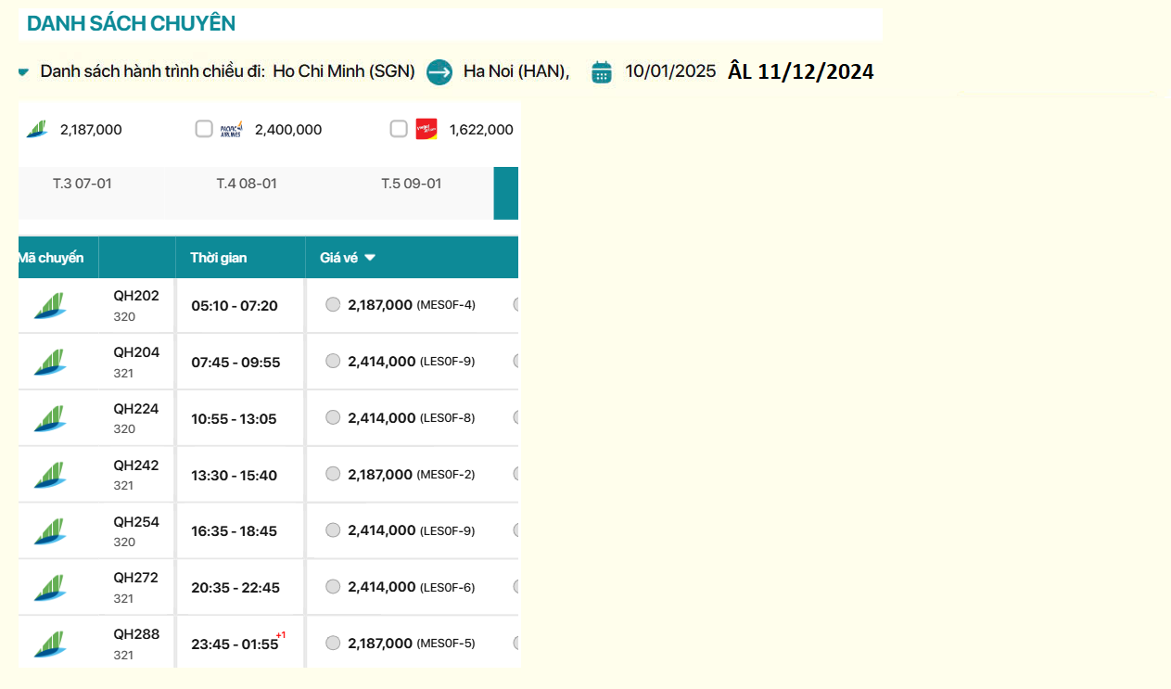The image size is (1171, 689).
Task: Click the Pacific Airlines logo
Action: (231, 130)
